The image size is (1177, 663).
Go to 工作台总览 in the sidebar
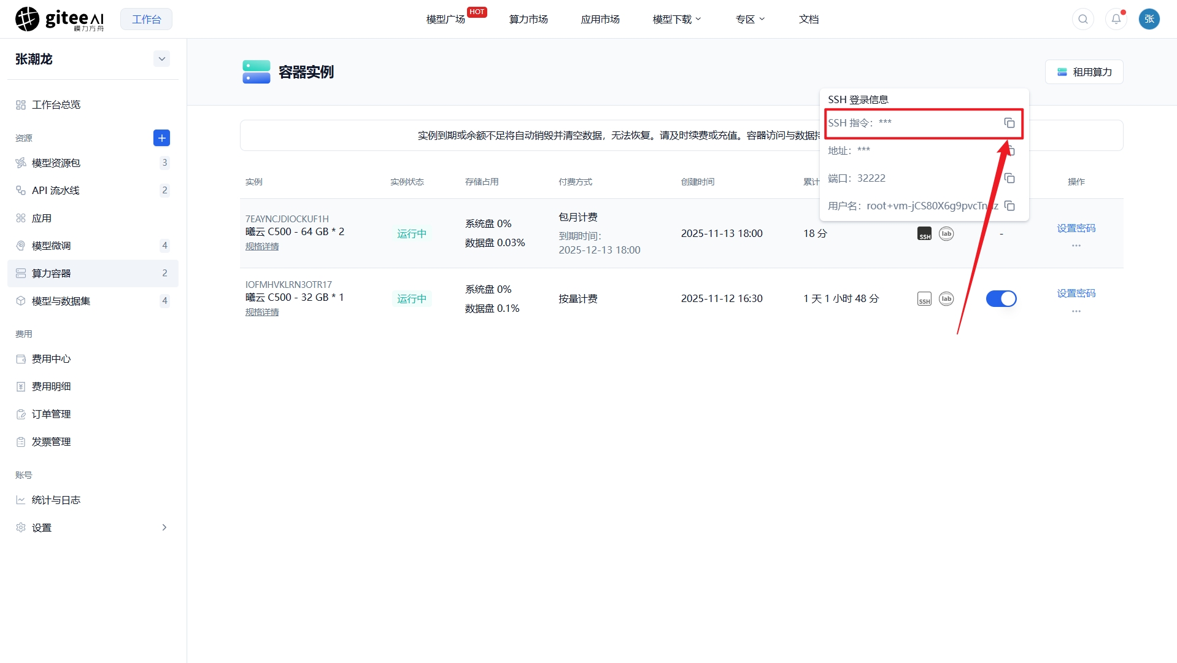[93, 105]
